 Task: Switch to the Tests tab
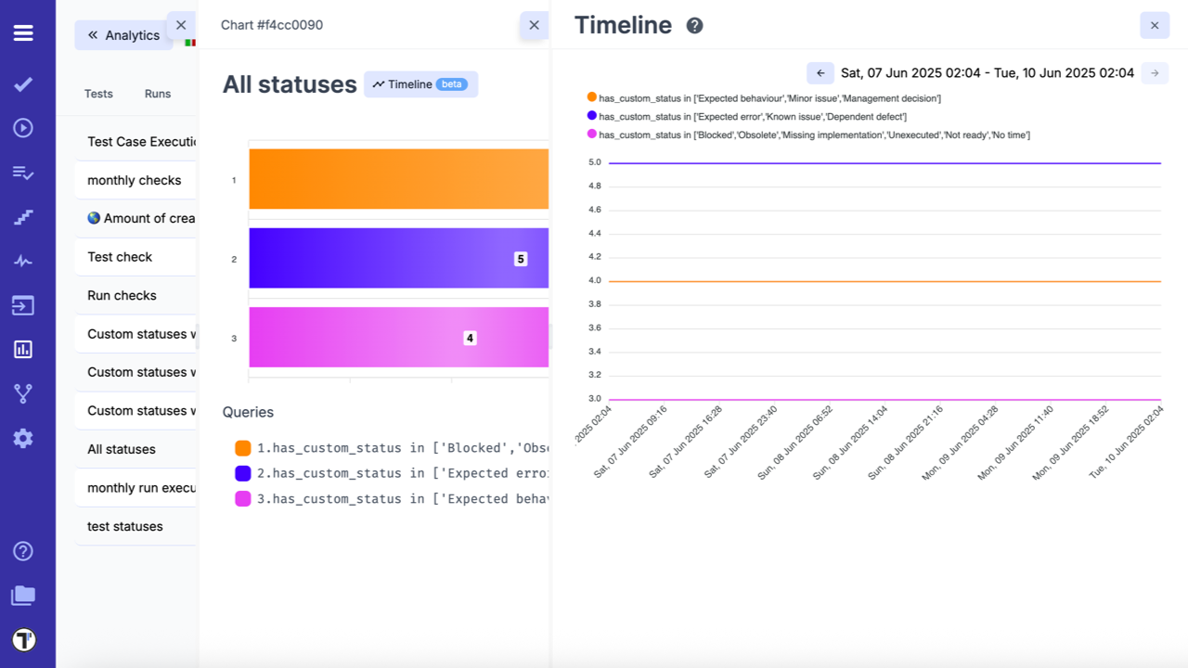point(98,93)
